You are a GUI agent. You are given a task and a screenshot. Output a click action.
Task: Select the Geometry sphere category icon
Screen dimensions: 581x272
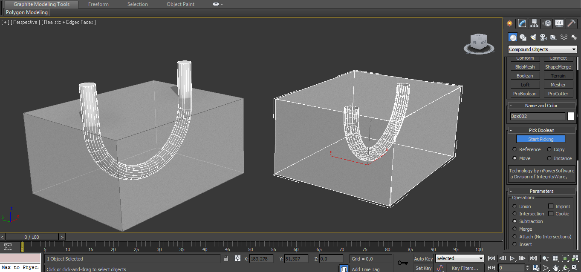513,37
